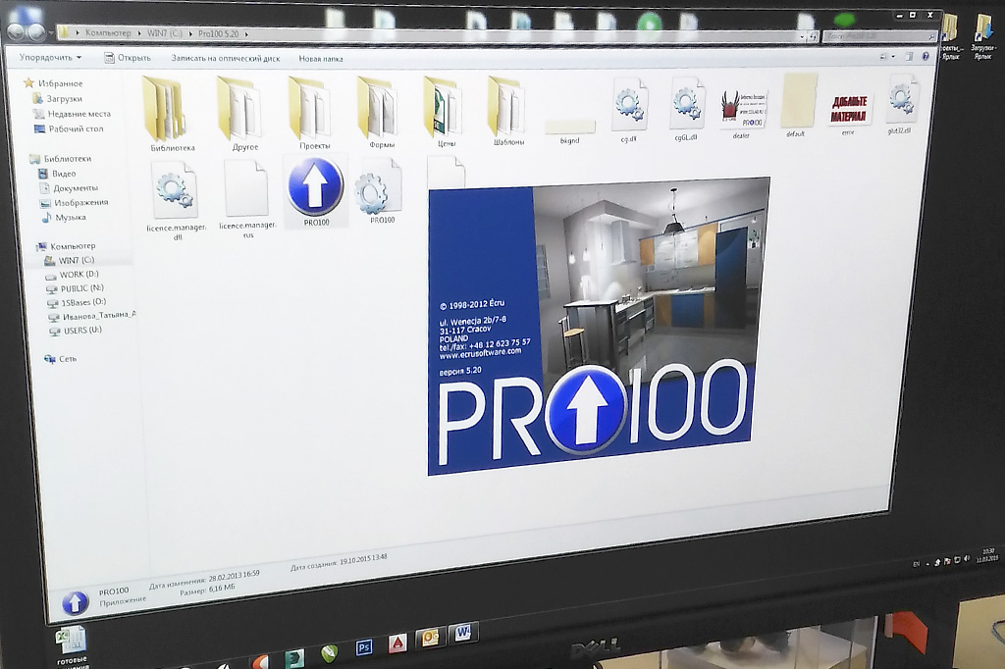Select the dealer image file

[743, 112]
